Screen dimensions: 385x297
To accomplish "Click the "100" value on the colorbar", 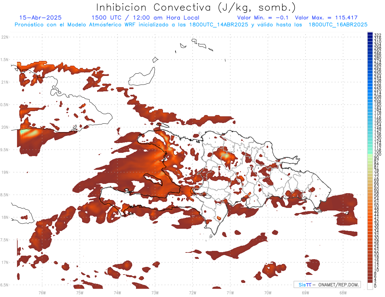I will (x=378, y=154).
